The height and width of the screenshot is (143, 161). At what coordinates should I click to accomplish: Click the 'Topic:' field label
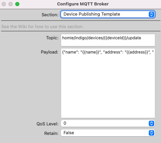click(52, 38)
